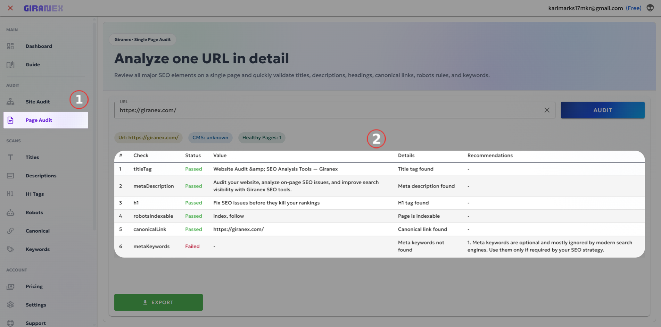Open the Canonical scan
661x327 pixels.
point(46,231)
